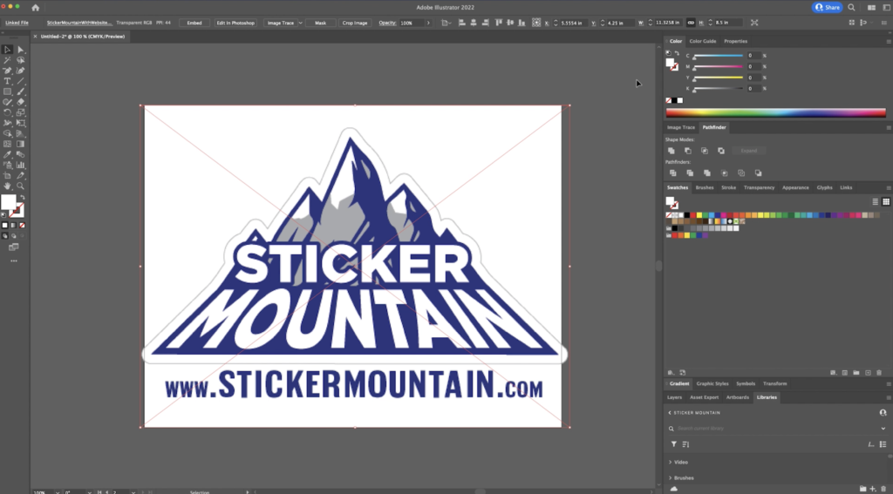
Task: Set toolbar fill mode to None
Action: 22,226
